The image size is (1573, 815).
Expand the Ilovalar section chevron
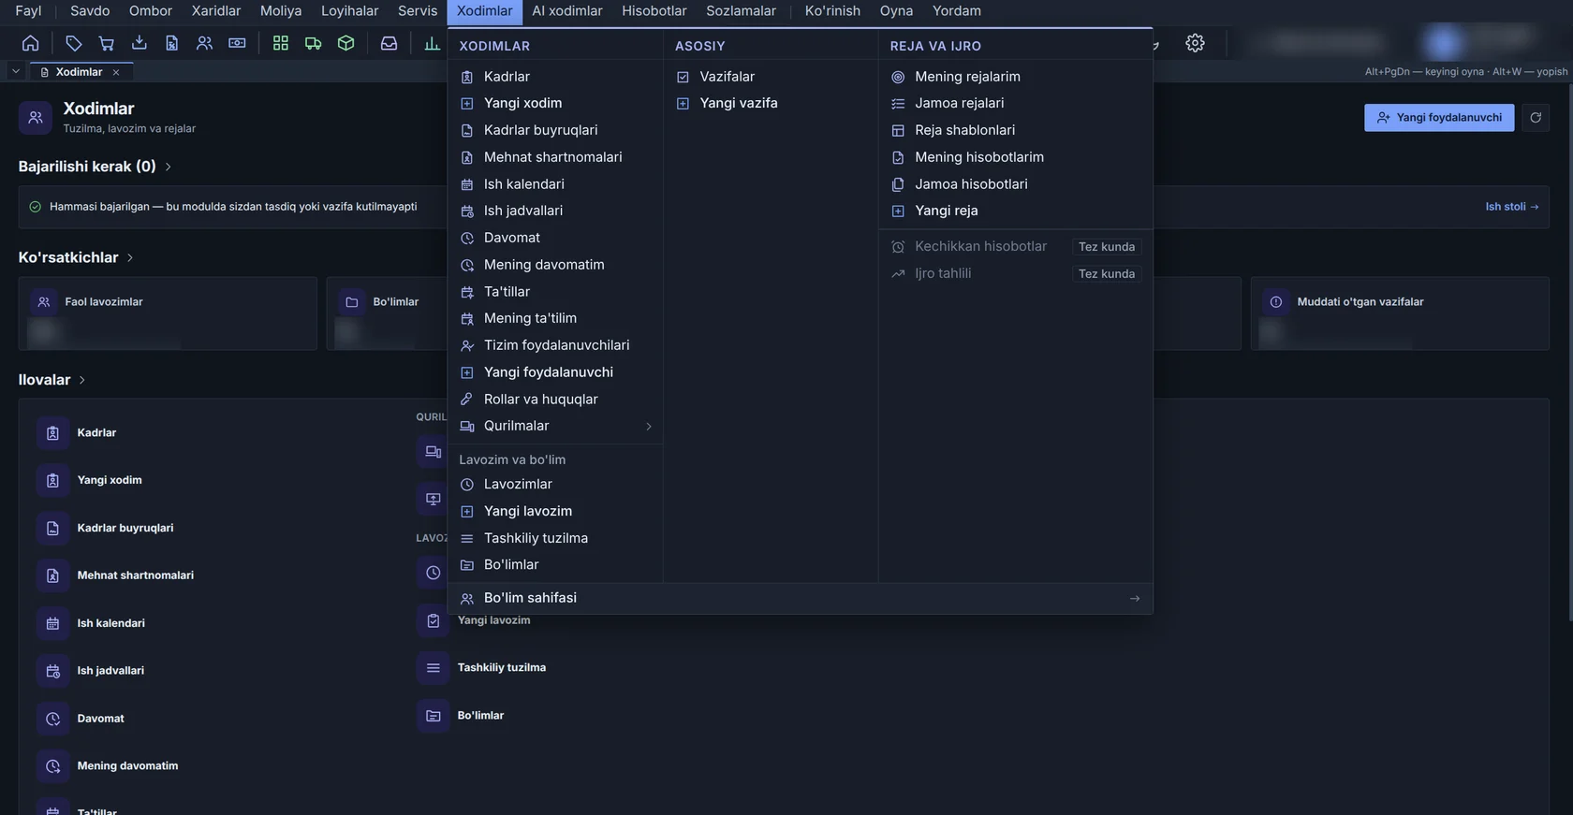(82, 380)
